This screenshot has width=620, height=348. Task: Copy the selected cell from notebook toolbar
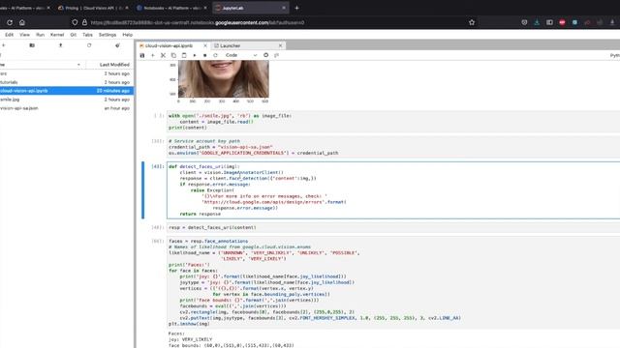pyautogui.click(x=173, y=55)
